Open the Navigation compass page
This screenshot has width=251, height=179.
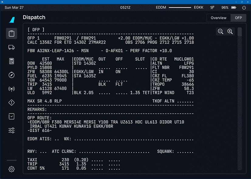(x=12, y=75)
